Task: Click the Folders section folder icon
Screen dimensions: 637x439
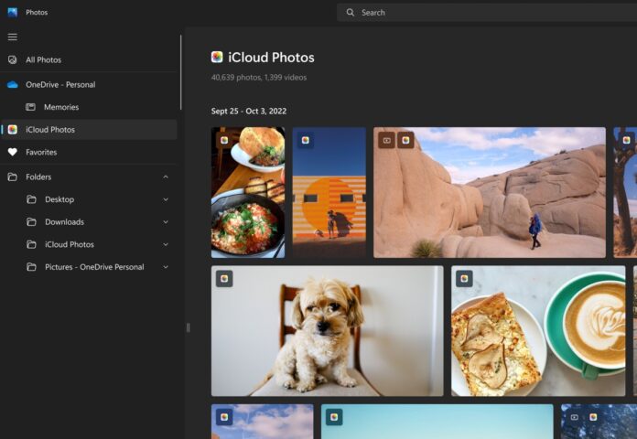Action: coord(13,177)
